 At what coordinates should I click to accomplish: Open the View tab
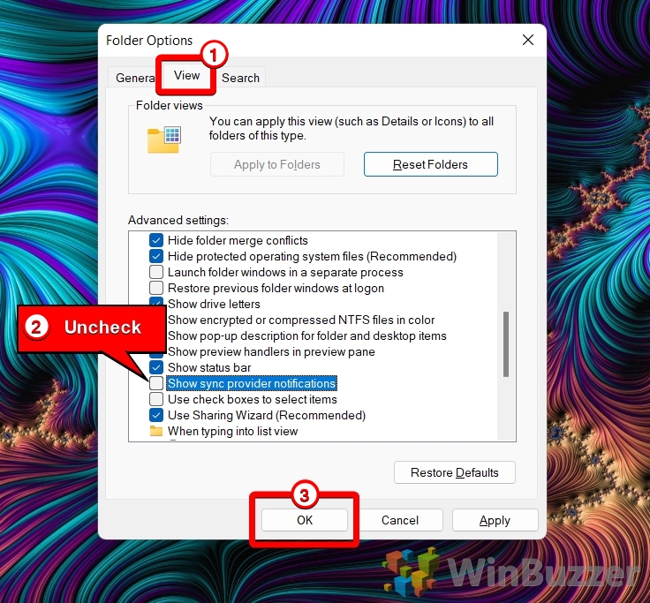pyautogui.click(x=186, y=75)
